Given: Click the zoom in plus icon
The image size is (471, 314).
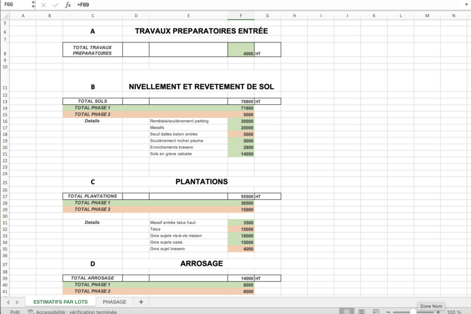Looking at the screenshot, I should click(x=439, y=312).
